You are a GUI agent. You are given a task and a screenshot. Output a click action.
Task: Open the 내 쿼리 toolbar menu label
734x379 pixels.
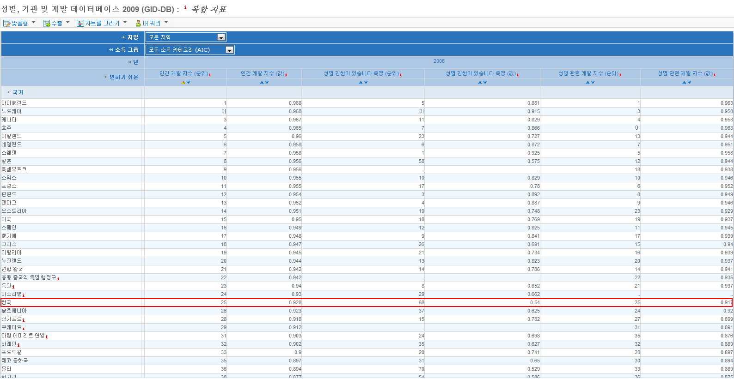coord(152,23)
